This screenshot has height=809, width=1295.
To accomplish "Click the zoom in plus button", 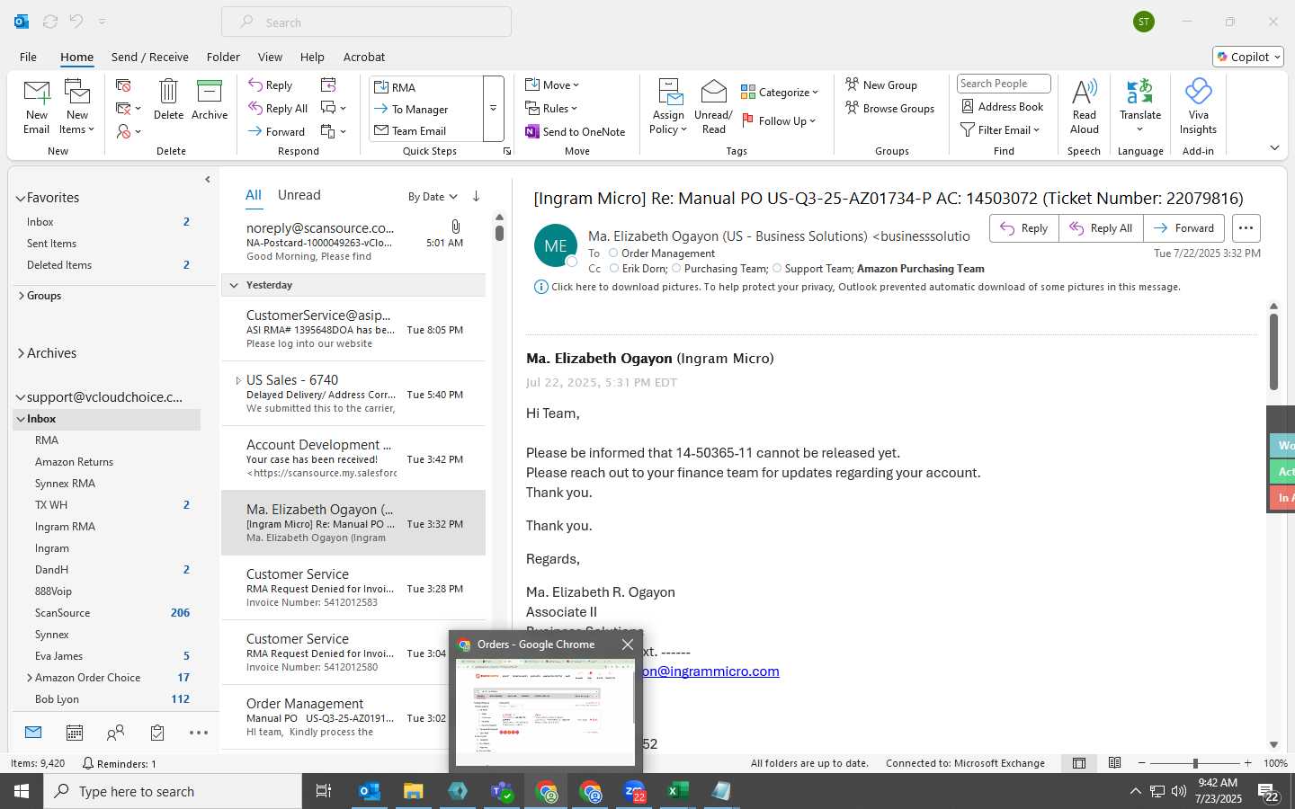I will point(1247,763).
